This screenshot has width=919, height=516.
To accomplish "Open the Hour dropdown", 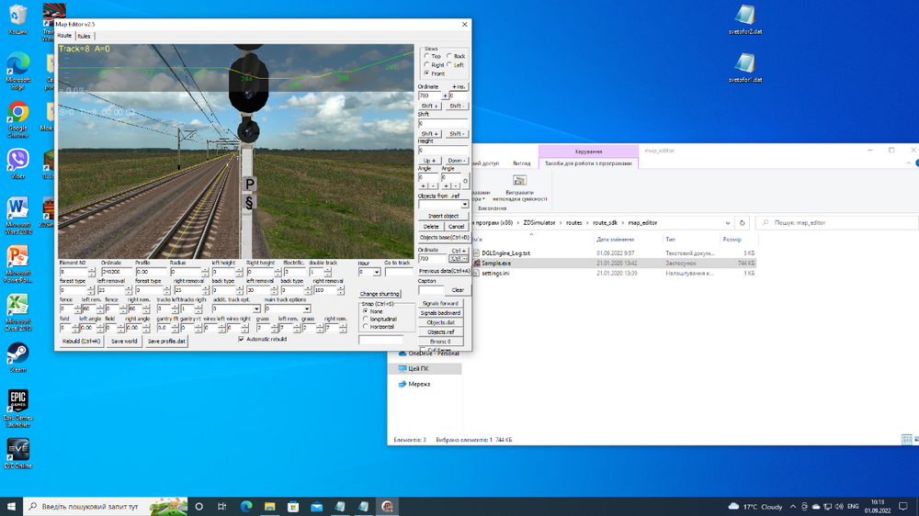I will [x=376, y=273].
